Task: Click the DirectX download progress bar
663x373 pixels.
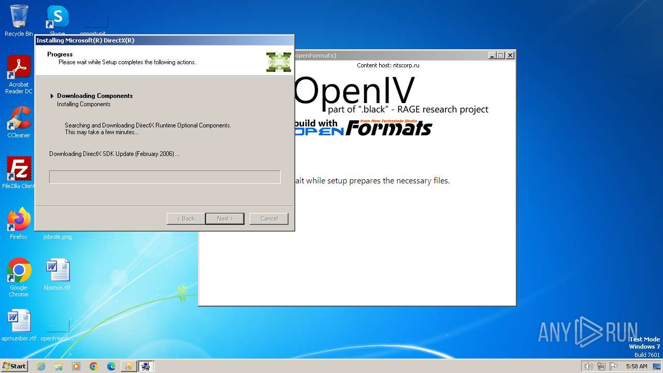Action: tap(165, 177)
